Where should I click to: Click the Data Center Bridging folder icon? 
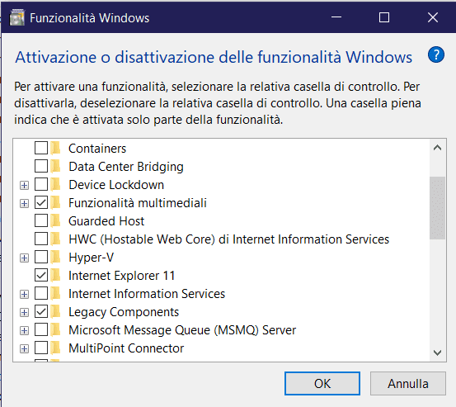(55, 166)
